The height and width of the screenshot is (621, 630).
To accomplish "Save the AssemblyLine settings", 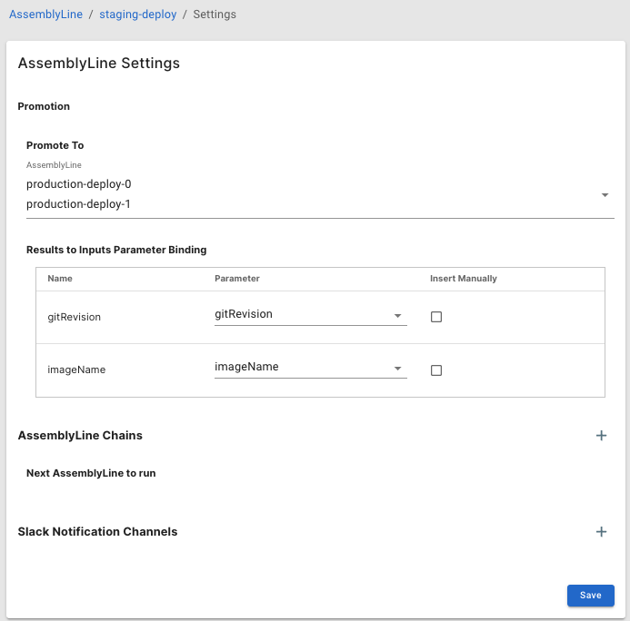I will [590, 596].
